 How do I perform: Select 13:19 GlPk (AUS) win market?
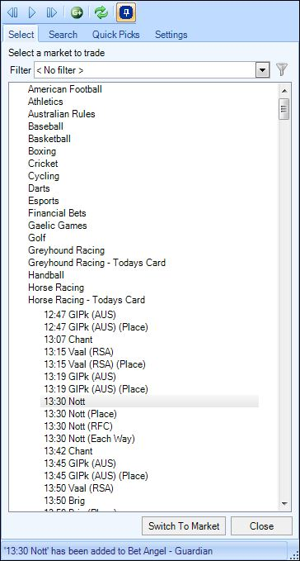pos(80,377)
